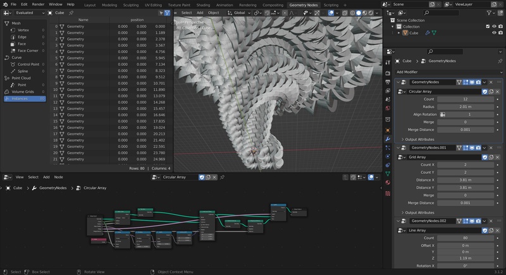The height and width of the screenshot is (275, 506).
Task: Open the Render menu
Action: (39, 4)
